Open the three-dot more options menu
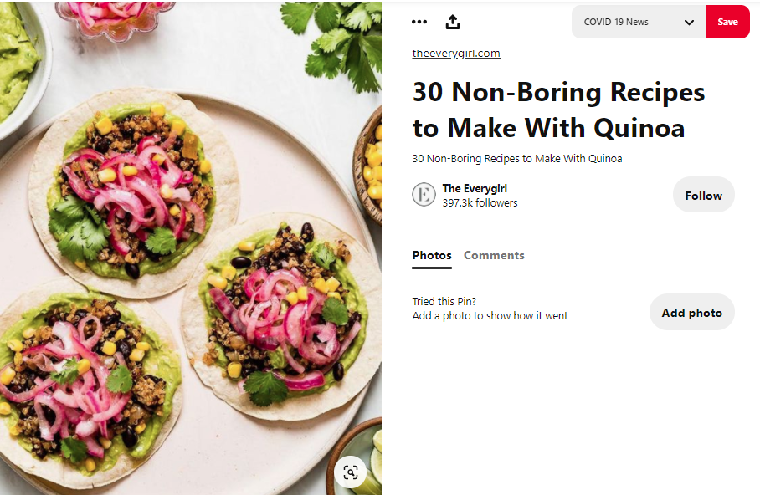 tap(419, 22)
